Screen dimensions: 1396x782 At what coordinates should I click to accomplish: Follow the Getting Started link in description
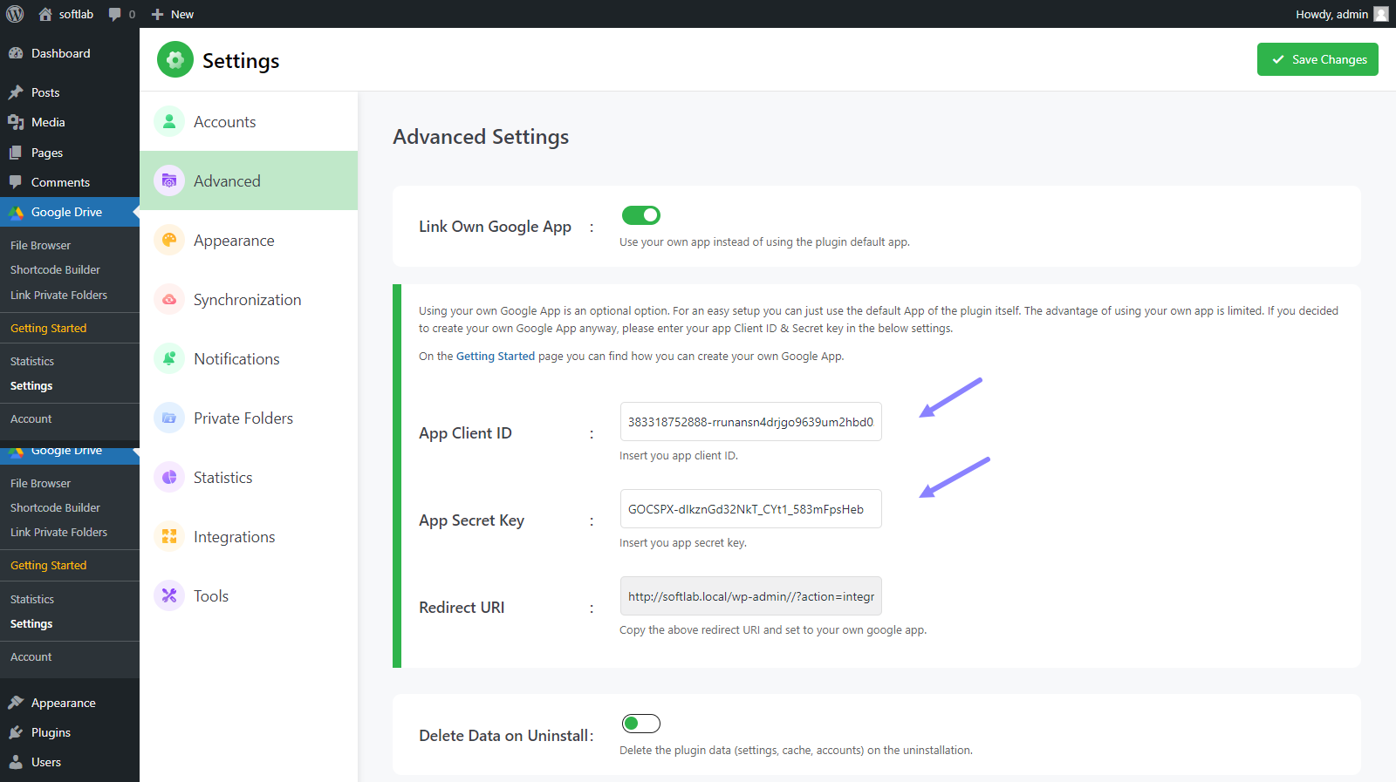496,356
